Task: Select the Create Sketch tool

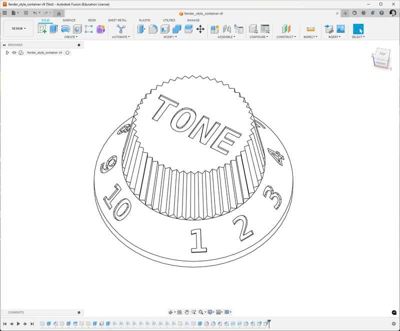Action: [42, 29]
